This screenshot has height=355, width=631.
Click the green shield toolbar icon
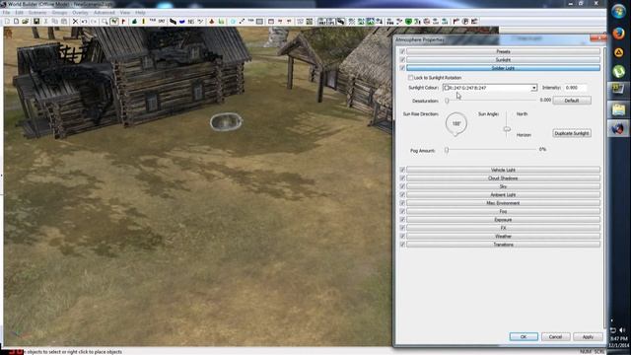coord(408,22)
